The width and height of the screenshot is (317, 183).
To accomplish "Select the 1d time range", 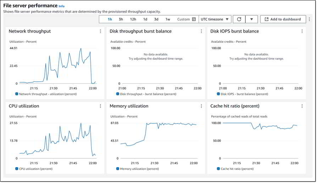I will [145, 19].
